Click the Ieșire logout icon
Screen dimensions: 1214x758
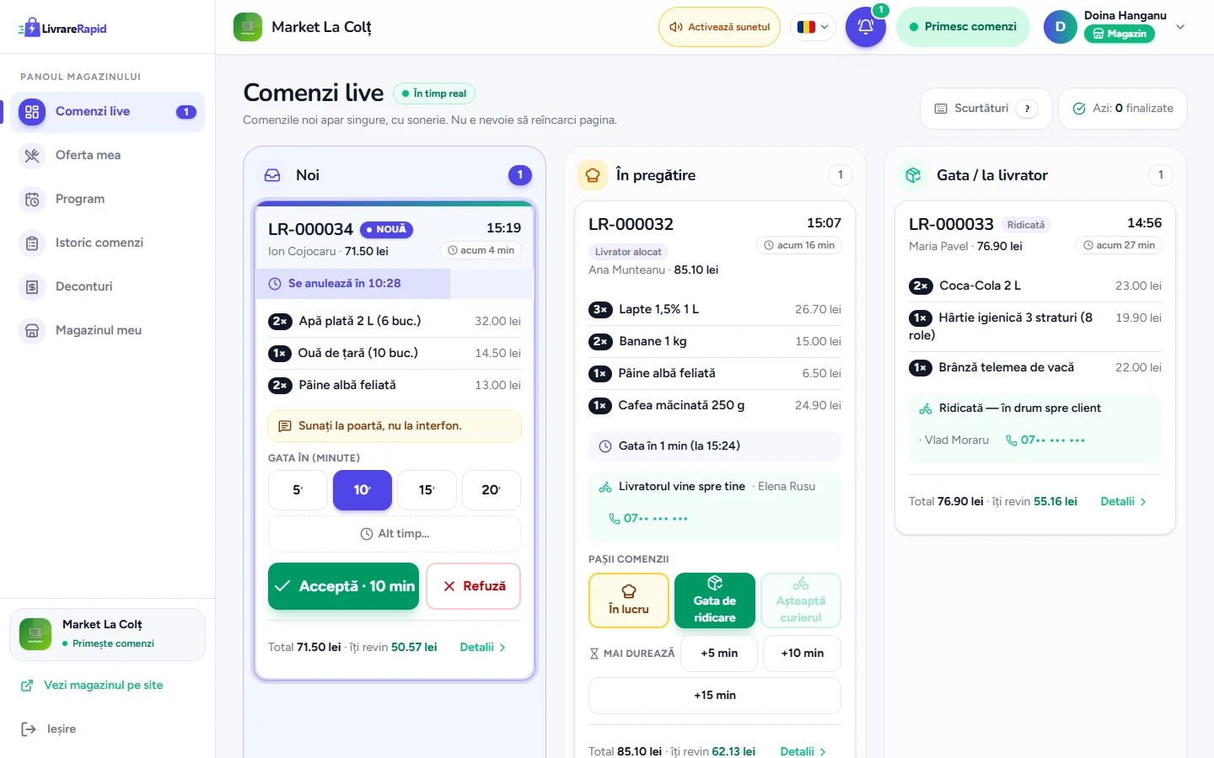click(29, 729)
